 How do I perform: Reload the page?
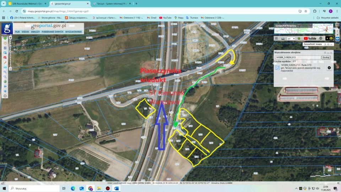pos(17,11)
